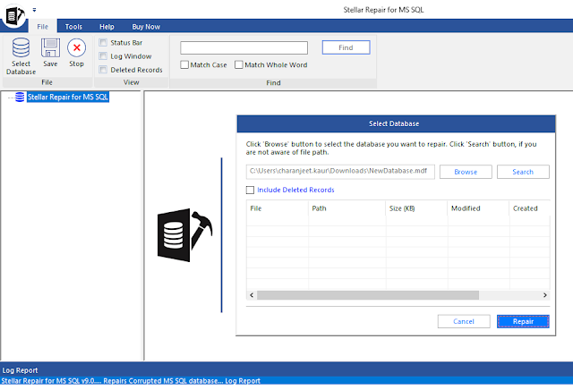
Task: Open the Help ribbon tab
Action: (107, 27)
